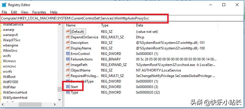Select the WdiSystemHost key in the tree
Image resolution: width=245 pixels, height=109 pixels.
pyautogui.click(x=15, y=98)
